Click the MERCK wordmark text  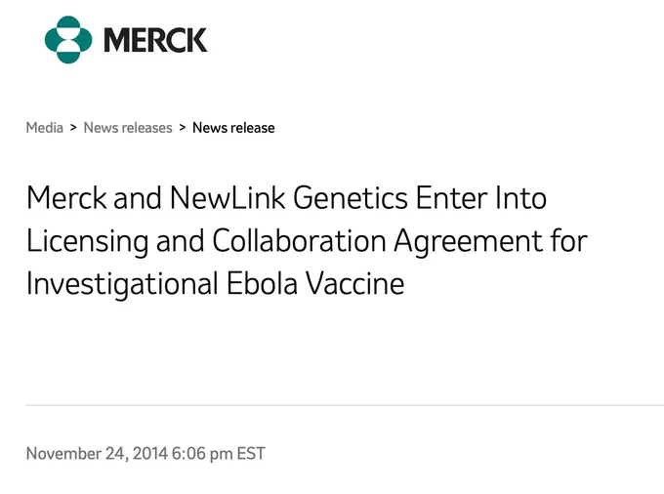click(x=155, y=40)
